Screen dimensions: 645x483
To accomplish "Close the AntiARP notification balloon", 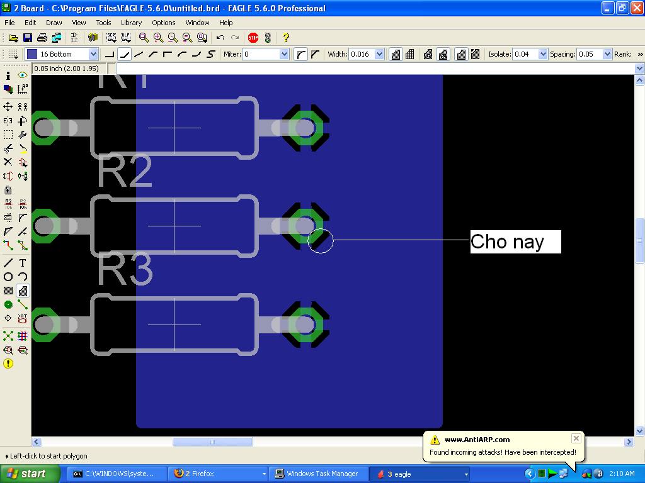I will pyautogui.click(x=576, y=438).
